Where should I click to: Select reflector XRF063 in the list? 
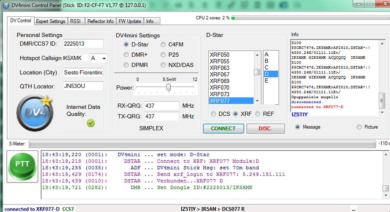(x=231, y=68)
